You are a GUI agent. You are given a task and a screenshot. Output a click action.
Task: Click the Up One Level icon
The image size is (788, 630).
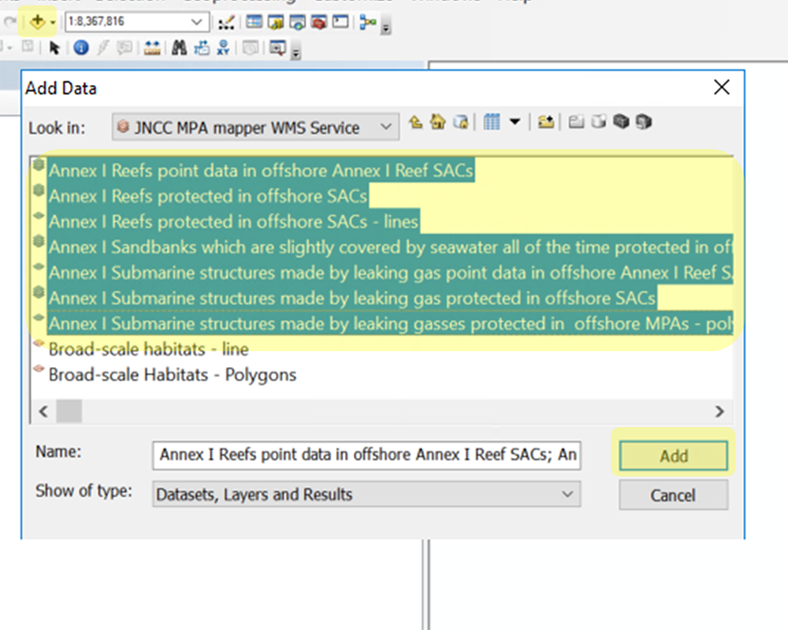(414, 120)
